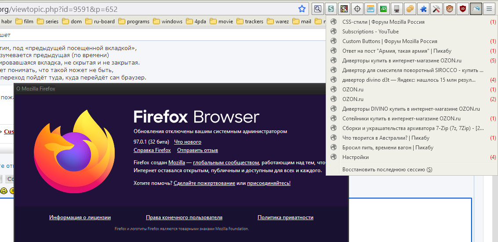Click the magnifier search toolbar button

click(x=318, y=9)
